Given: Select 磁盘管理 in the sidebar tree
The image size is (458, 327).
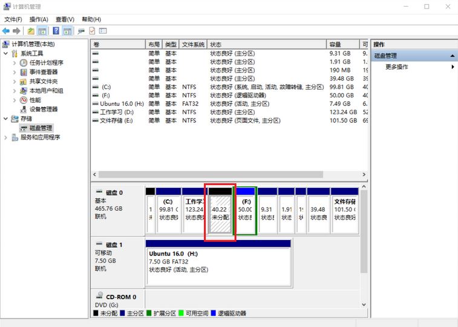Looking at the screenshot, I should [x=41, y=128].
